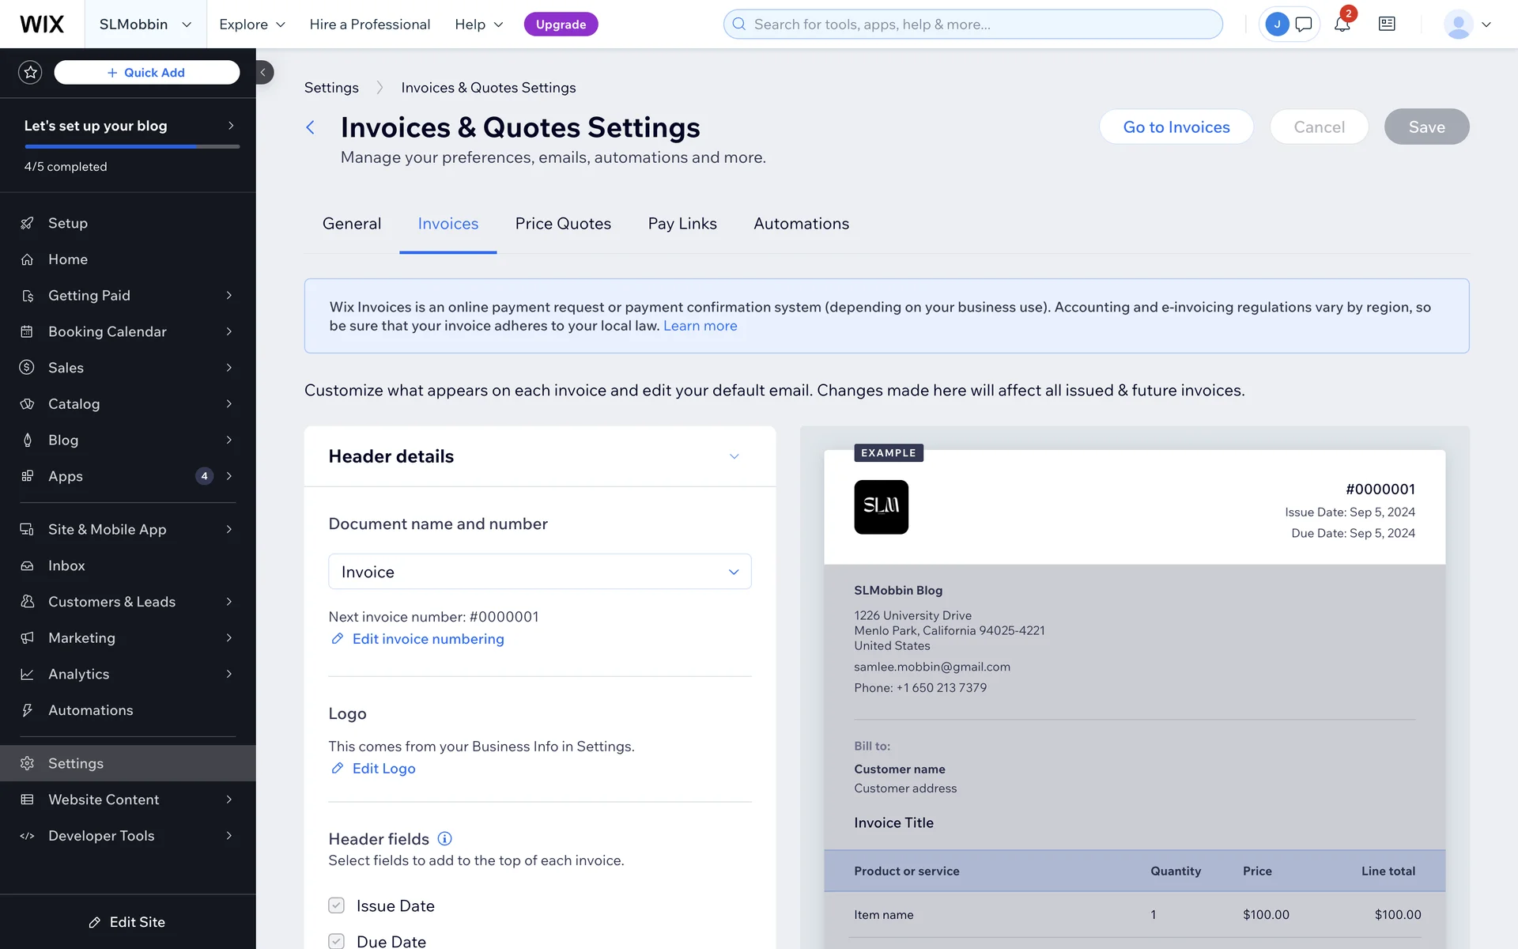Click Edit invoice numbering link
1518x949 pixels.
click(x=428, y=639)
